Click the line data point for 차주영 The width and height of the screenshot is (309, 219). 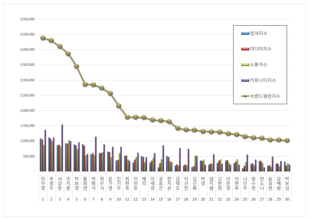pos(43,38)
